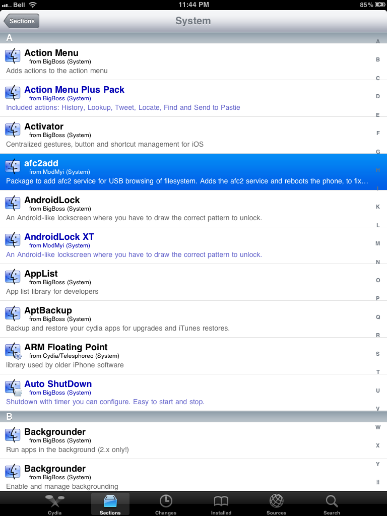Screen dimensions: 387x516
Task: Jump to letter Q in index
Action: 378,317
